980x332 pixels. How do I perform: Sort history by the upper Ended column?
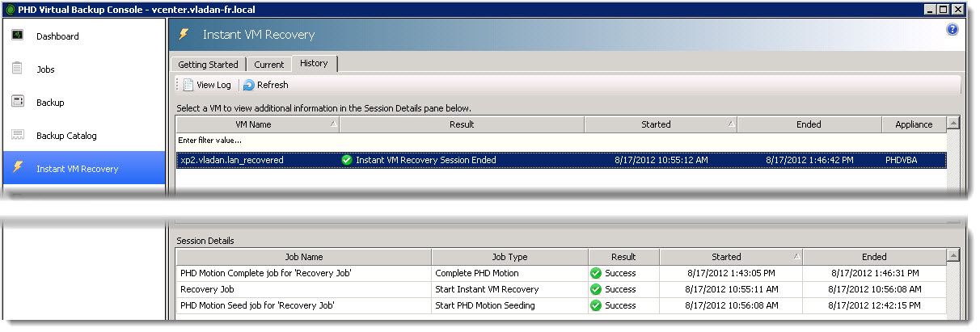tap(809, 124)
